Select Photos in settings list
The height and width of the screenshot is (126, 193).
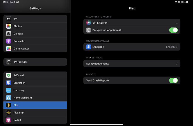coord(18,26)
